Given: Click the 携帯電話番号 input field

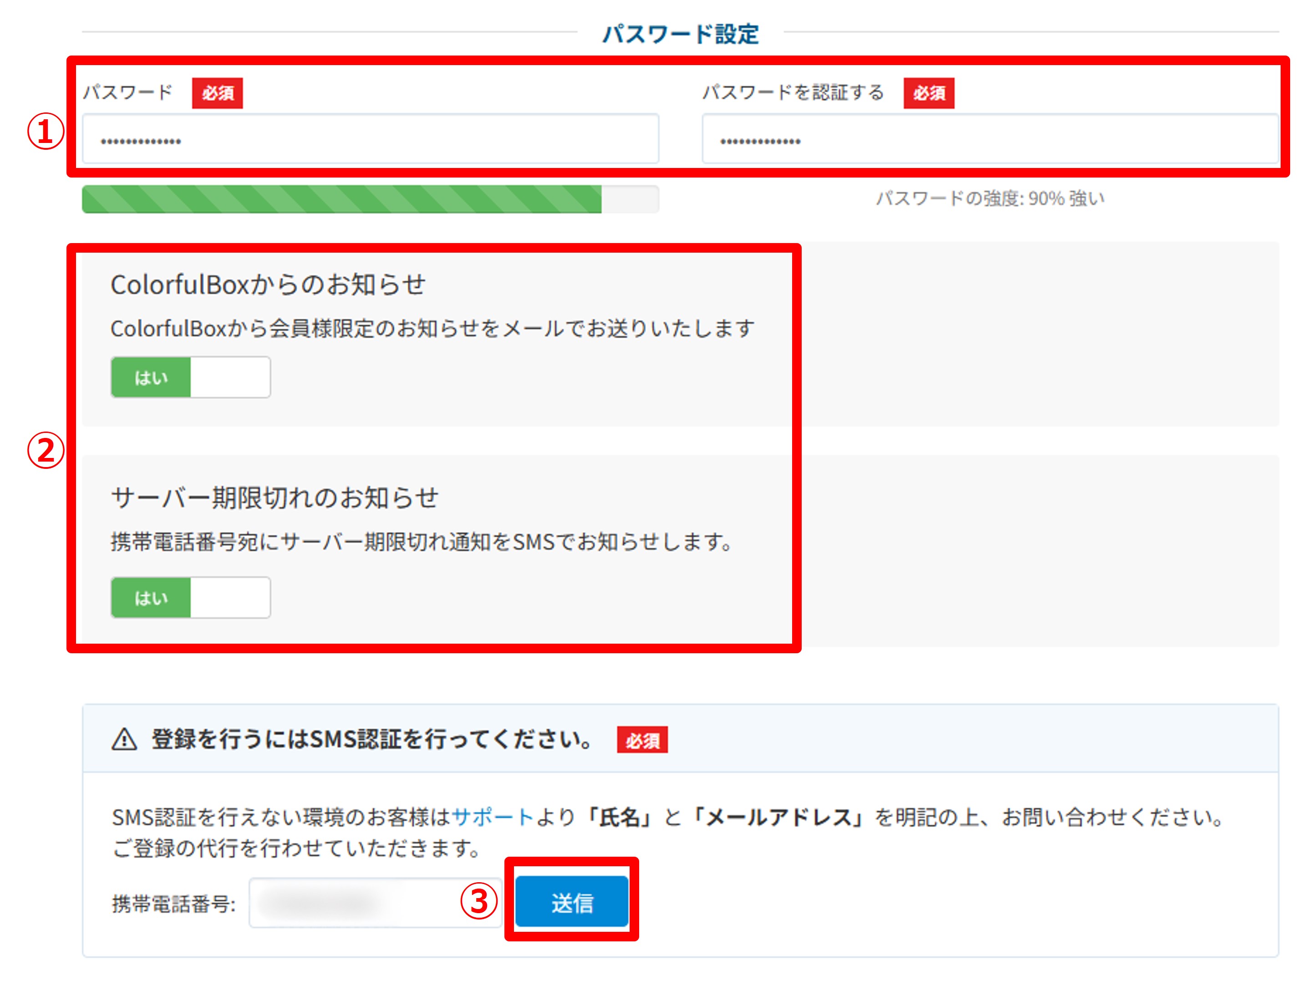Looking at the screenshot, I should pos(375,902).
